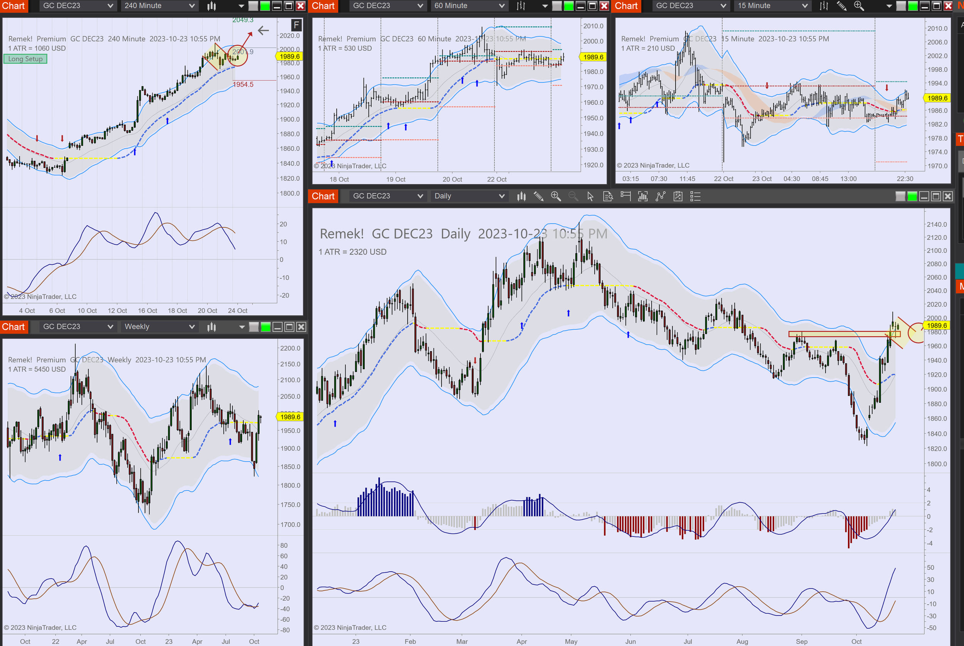Viewport: 964px width, 646px height.
Task: Click the Long Setup label button
Action: [x=25, y=59]
